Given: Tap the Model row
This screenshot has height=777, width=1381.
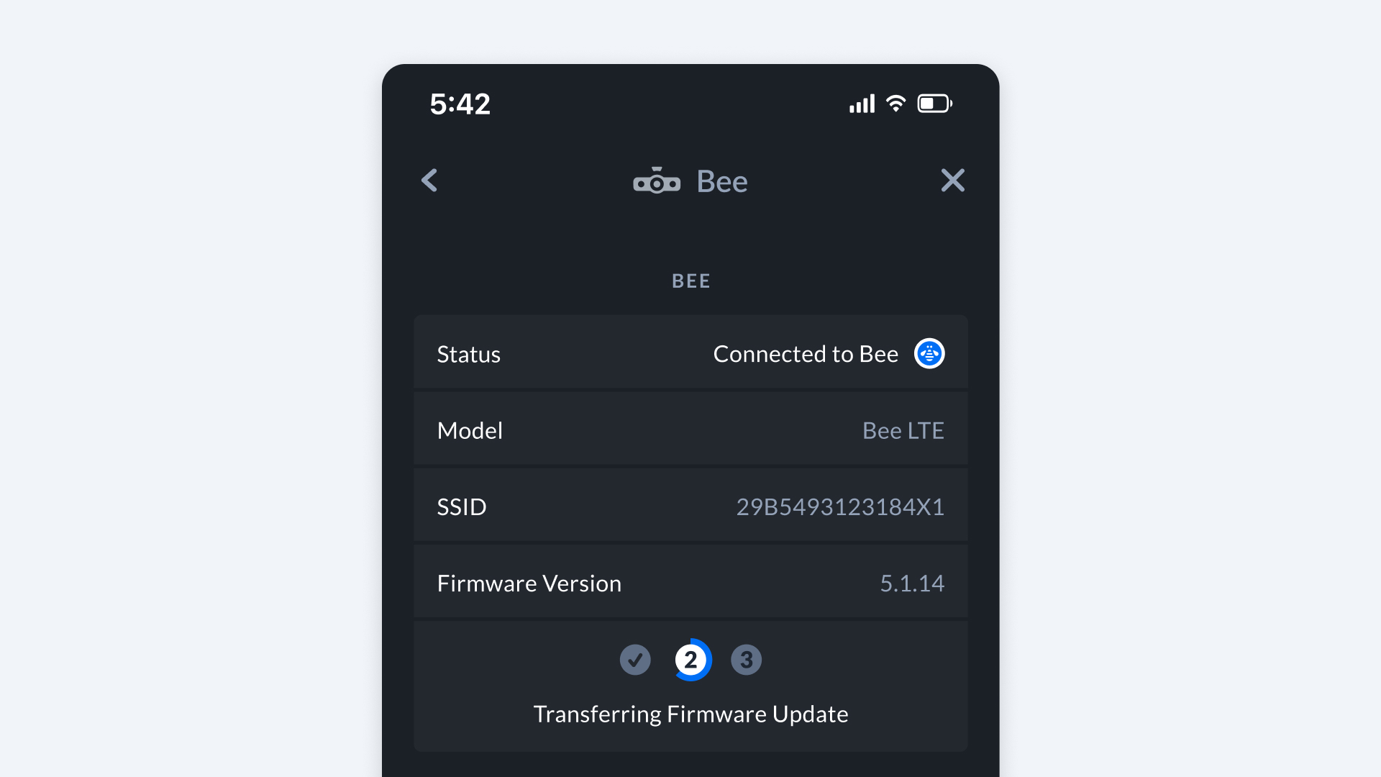Looking at the screenshot, I should point(690,430).
